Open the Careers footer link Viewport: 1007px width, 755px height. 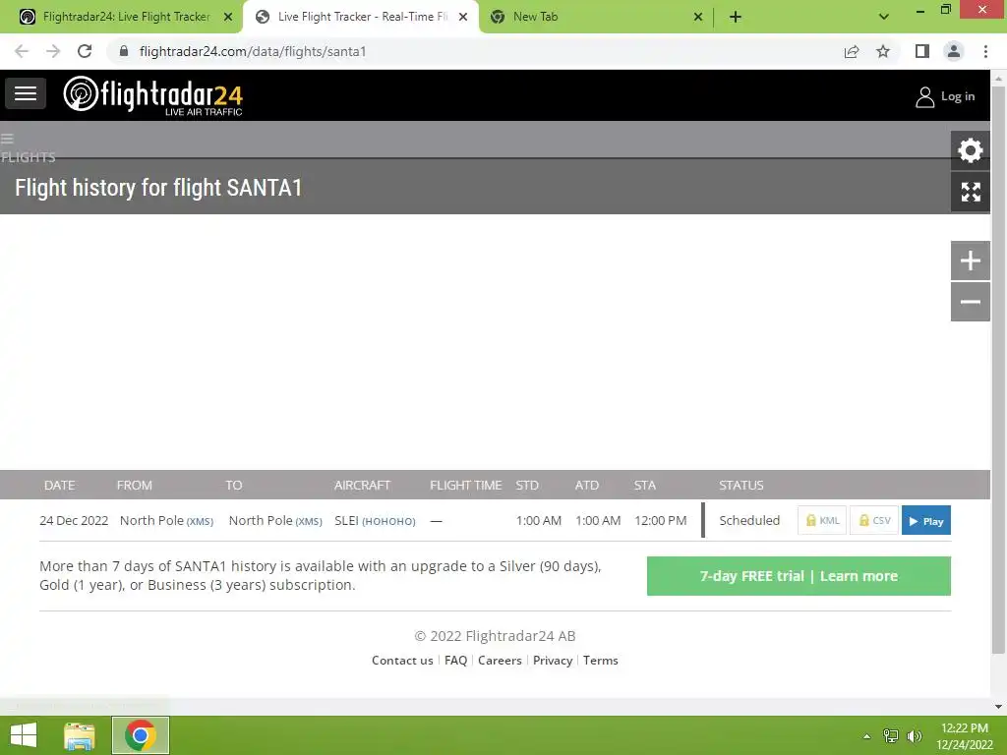pos(500,661)
